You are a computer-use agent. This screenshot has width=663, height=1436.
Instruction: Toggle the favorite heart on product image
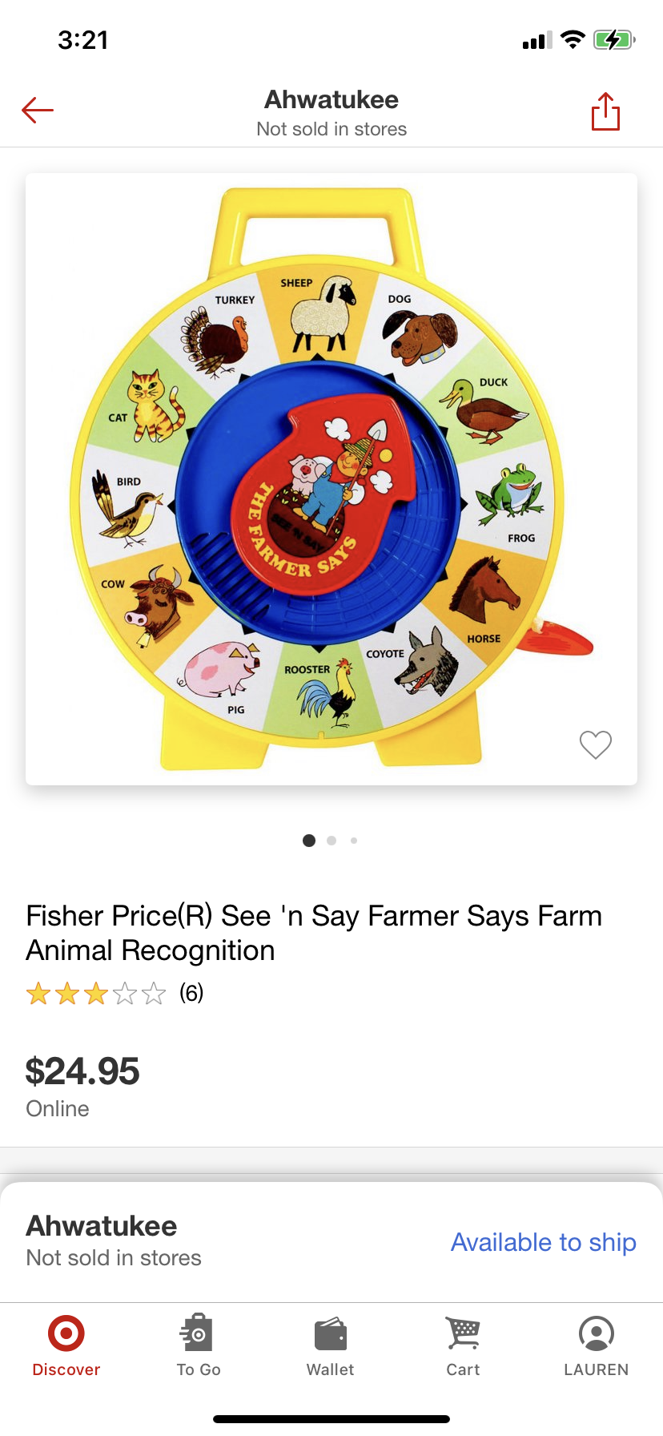pos(595,744)
